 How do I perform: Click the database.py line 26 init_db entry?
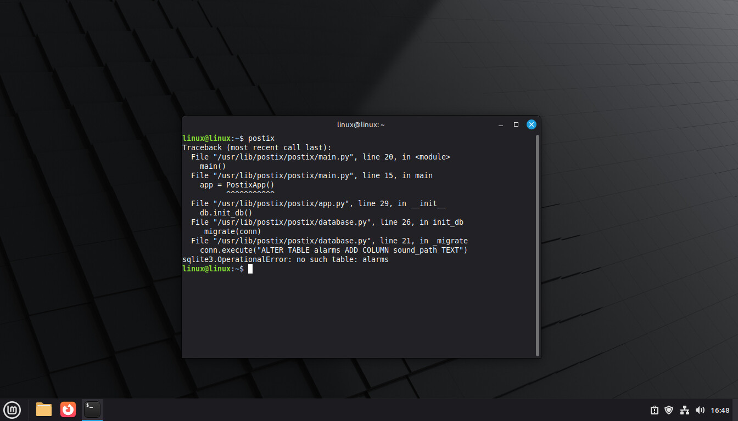[x=327, y=222]
